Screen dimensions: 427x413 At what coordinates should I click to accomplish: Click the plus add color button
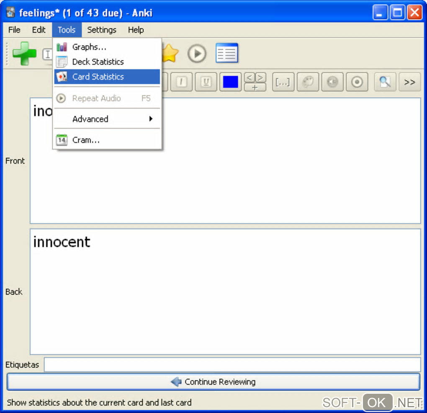[x=255, y=87]
